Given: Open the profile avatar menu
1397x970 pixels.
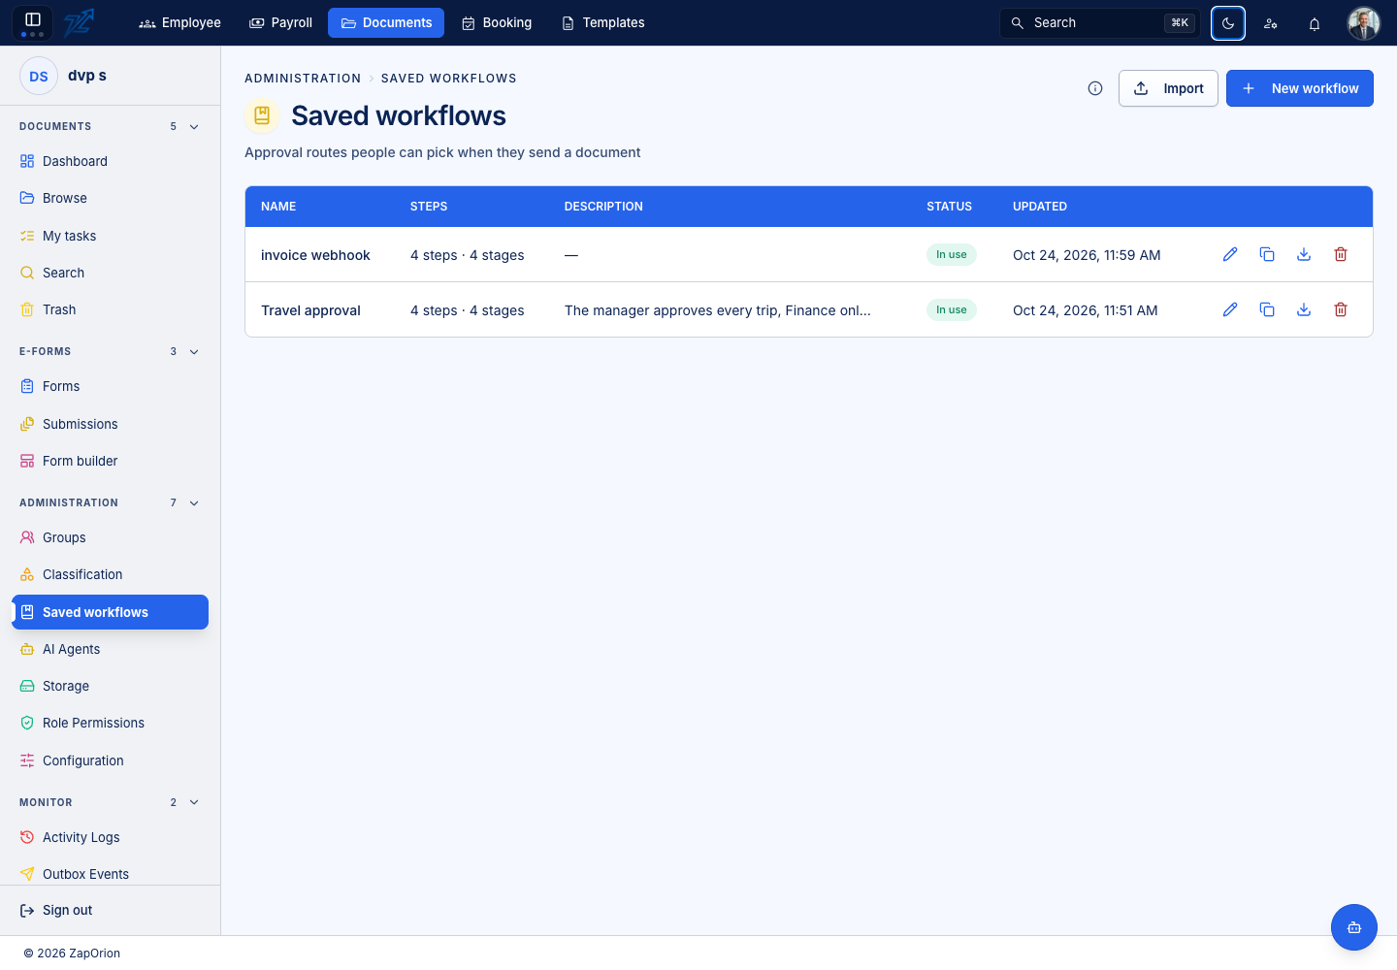Looking at the screenshot, I should (x=1364, y=22).
